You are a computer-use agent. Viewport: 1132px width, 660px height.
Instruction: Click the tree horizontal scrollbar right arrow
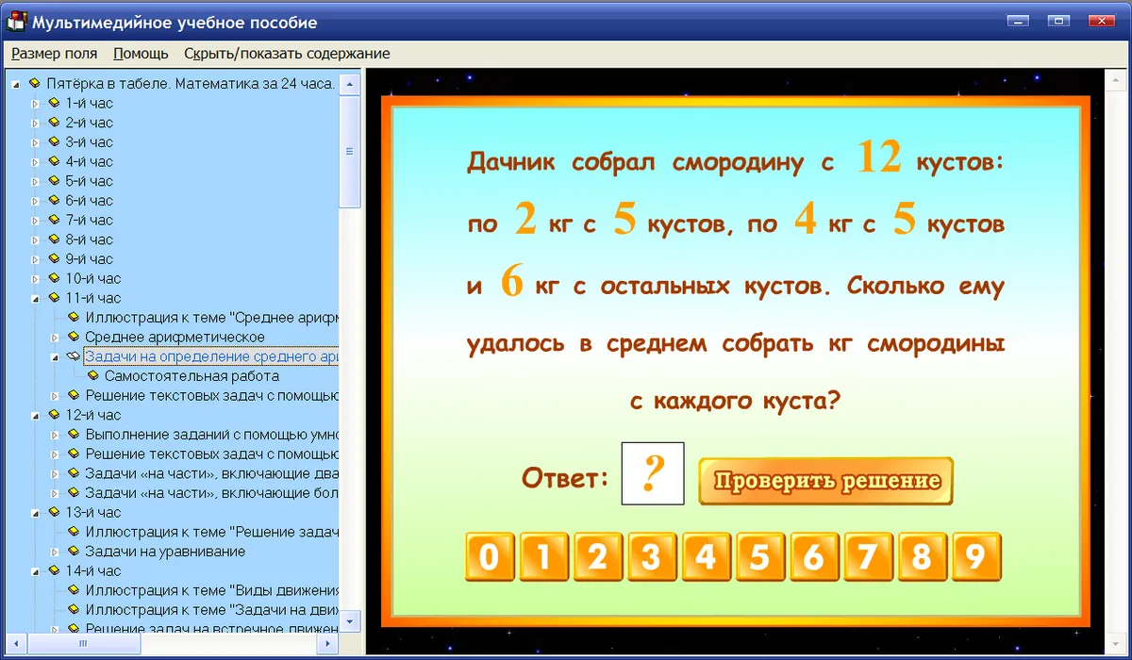coord(328,644)
